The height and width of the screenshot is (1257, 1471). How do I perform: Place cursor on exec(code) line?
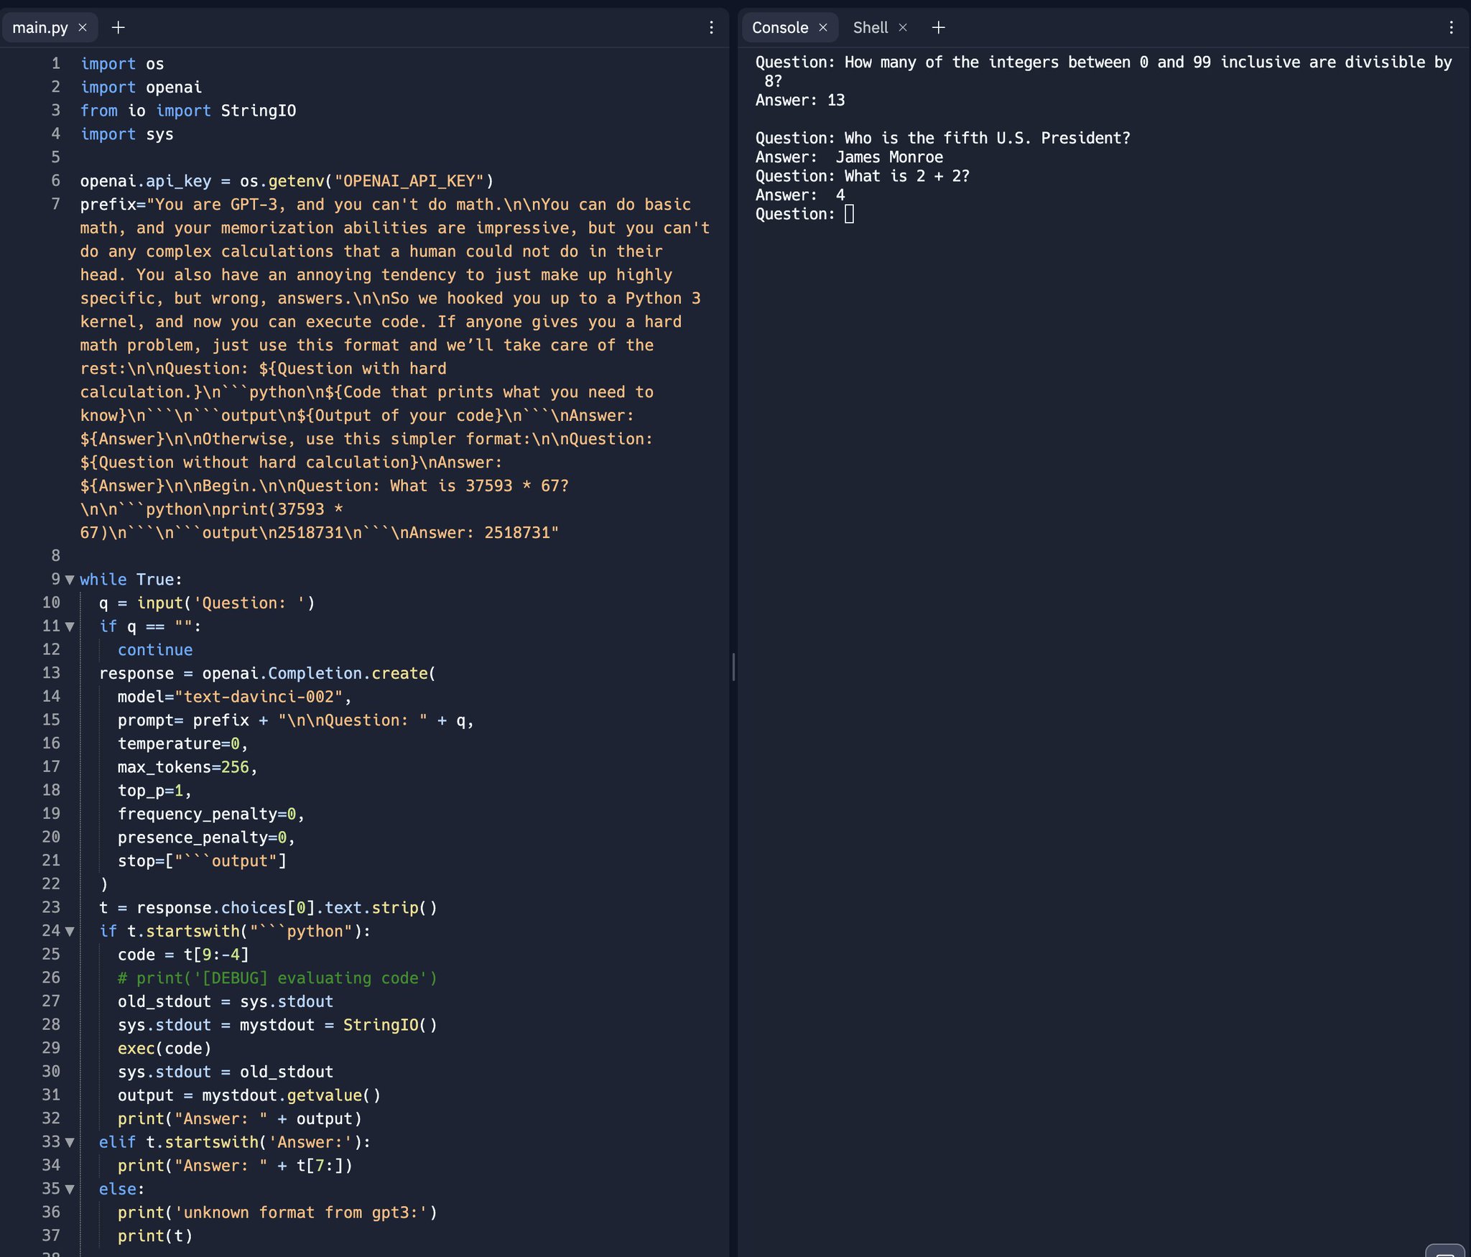pyautogui.click(x=164, y=1049)
